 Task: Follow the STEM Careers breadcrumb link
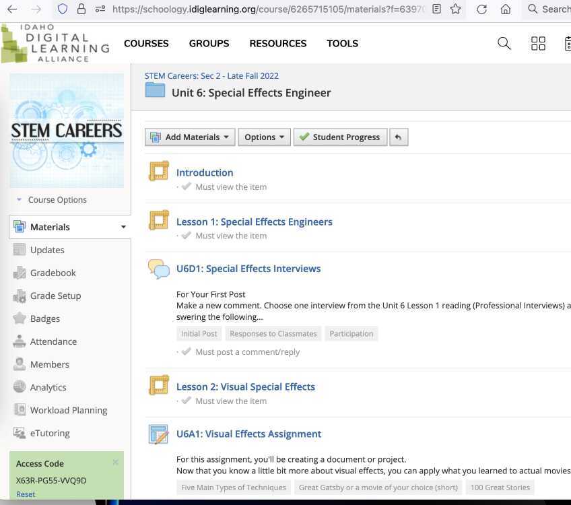pos(211,75)
